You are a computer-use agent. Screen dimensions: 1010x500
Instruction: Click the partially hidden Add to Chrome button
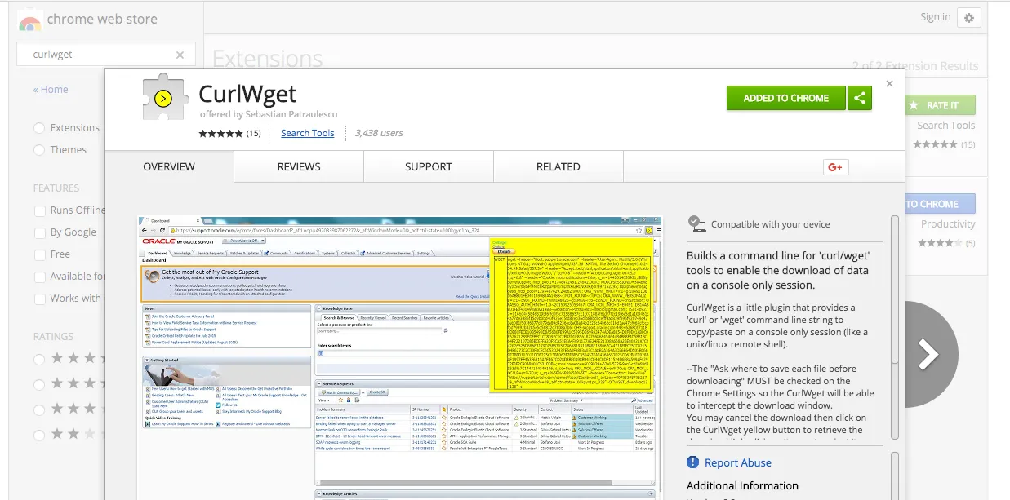tap(940, 204)
